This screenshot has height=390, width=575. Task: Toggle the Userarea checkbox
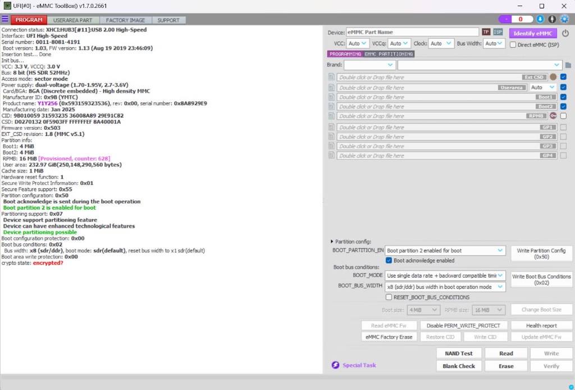(563, 87)
